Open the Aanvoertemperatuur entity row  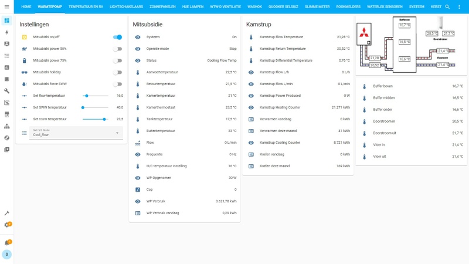185,72
